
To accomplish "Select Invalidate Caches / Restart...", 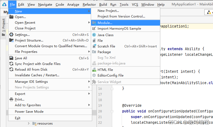I will click(50, 75).
